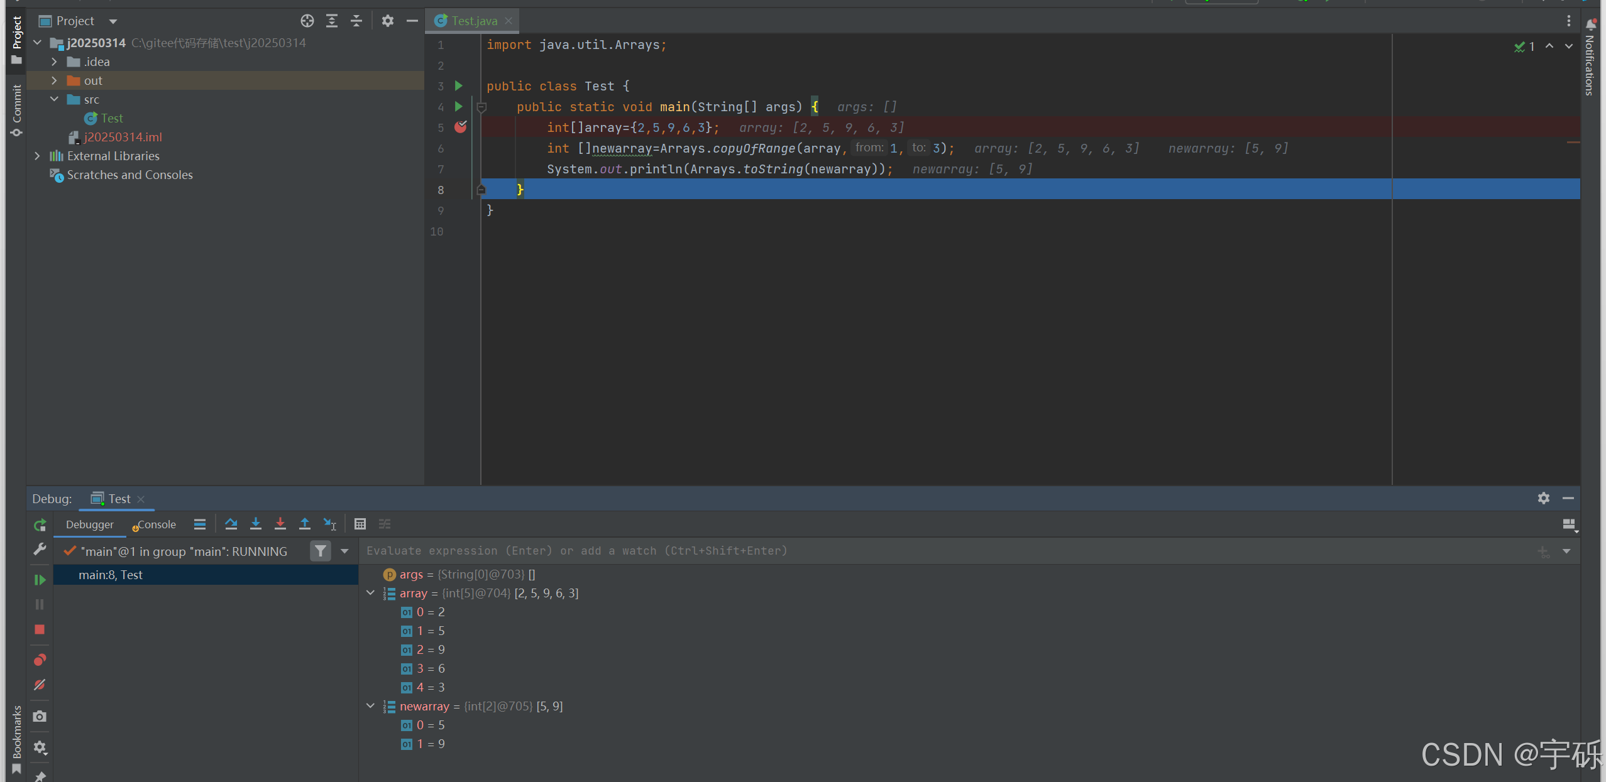Screen dimensions: 1606x782
Task: Stop the debug session with red square
Action: click(x=40, y=629)
